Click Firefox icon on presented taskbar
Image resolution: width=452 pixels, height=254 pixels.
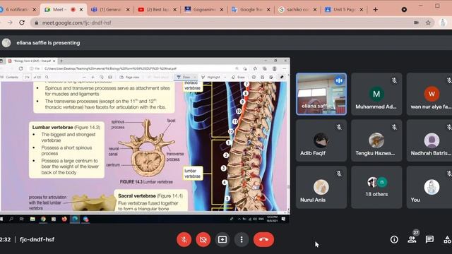(x=64, y=219)
